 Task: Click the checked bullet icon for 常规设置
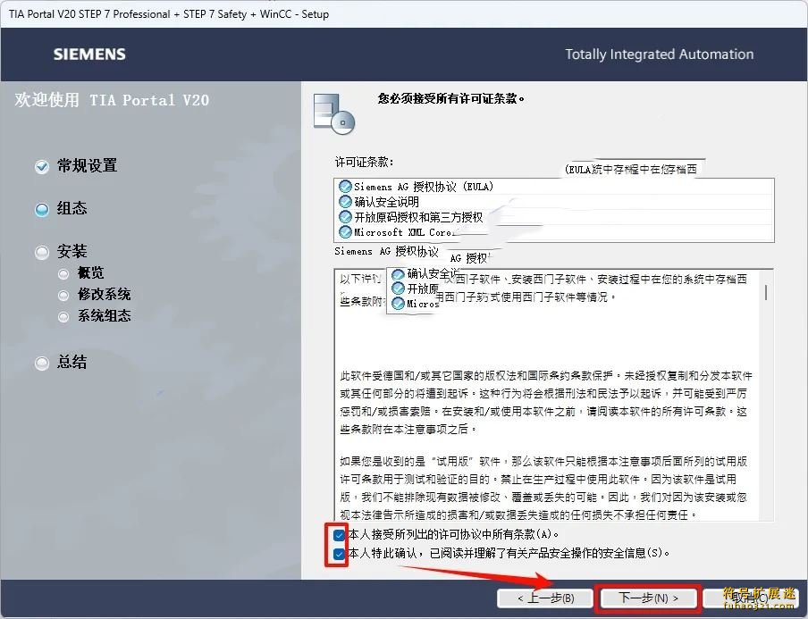pyautogui.click(x=42, y=166)
